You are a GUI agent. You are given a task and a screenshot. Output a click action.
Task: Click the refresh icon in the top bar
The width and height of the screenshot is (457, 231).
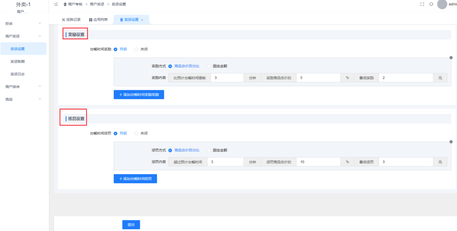click(x=431, y=4)
